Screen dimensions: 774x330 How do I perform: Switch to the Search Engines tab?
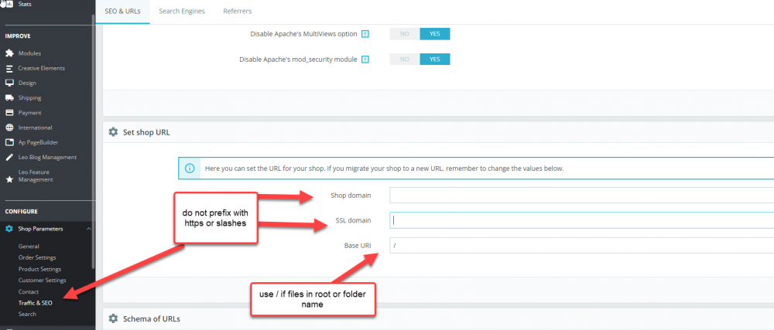click(x=182, y=11)
